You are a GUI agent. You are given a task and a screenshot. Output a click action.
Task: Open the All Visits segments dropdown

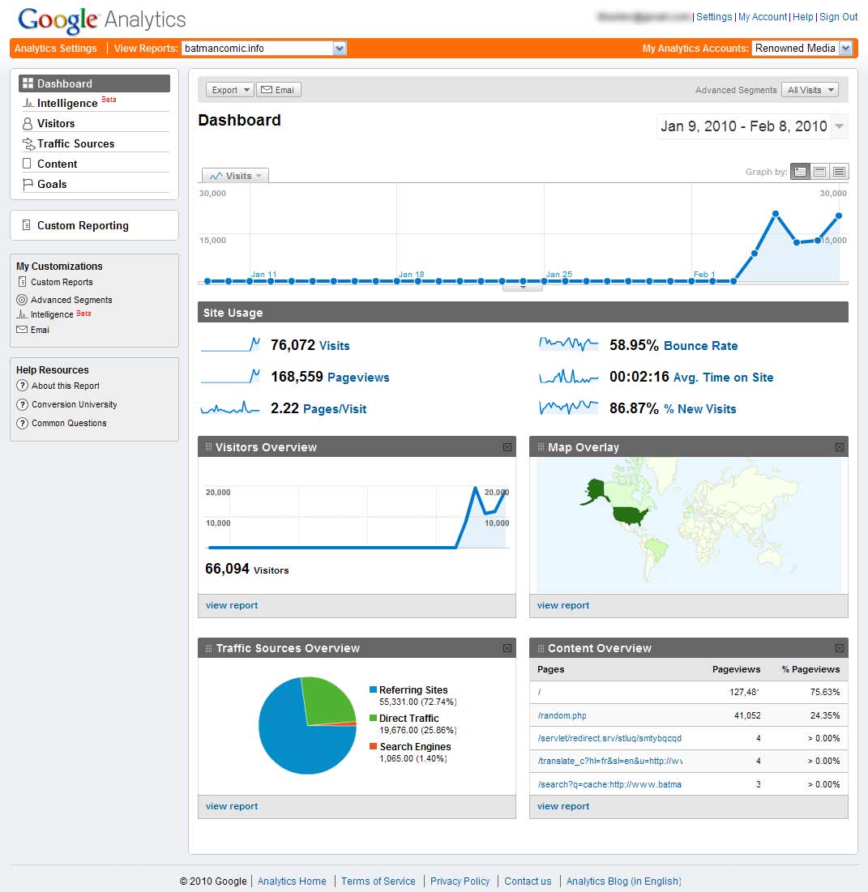coord(810,90)
